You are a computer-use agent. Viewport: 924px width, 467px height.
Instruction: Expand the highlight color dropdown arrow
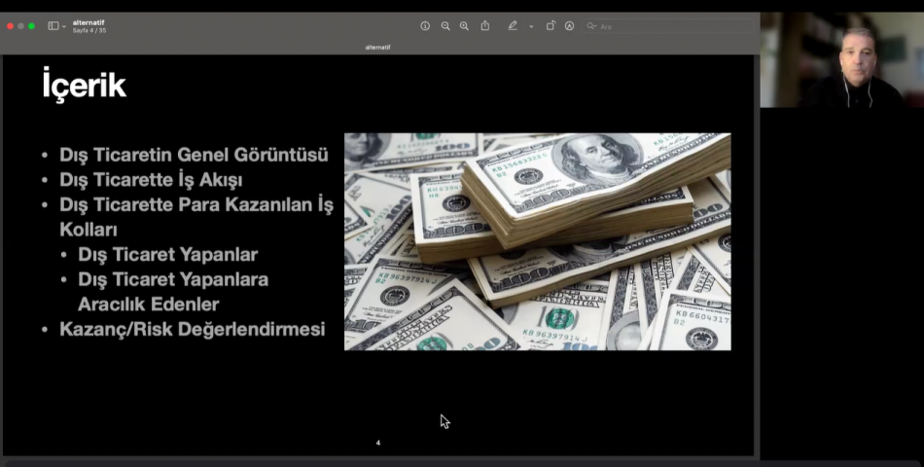(x=531, y=26)
